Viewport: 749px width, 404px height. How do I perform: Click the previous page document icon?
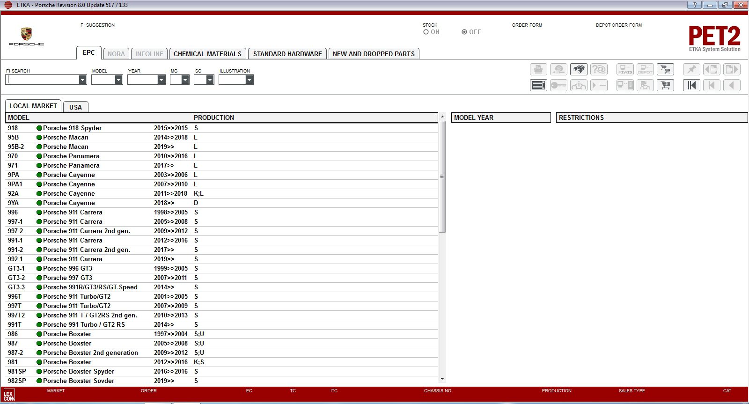pyautogui.click(x=712, y=69)
